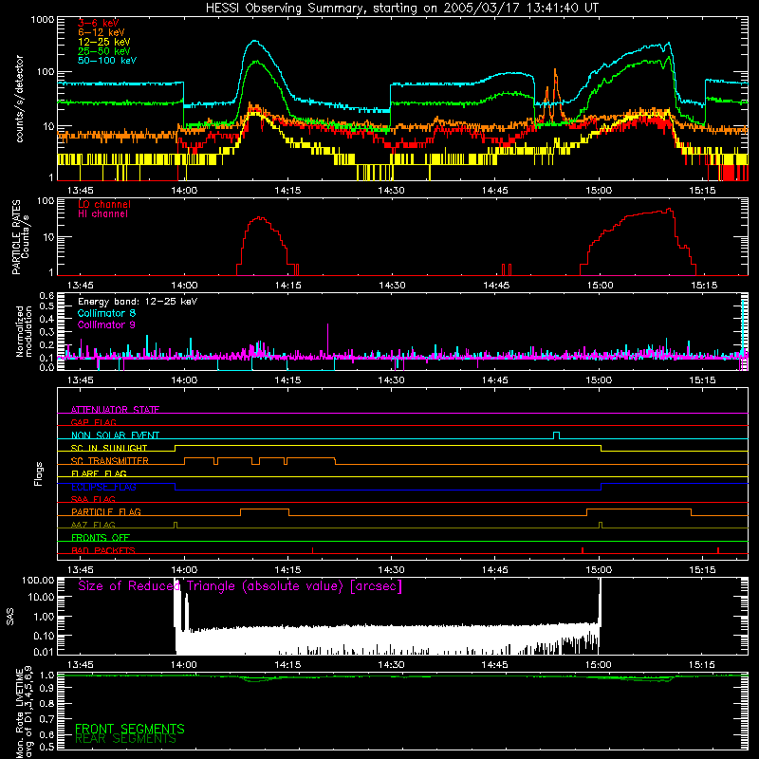Click the BAD PACKETS flag label
The image size is (759, 759).
pyautogui.click(x=103, y=550)
